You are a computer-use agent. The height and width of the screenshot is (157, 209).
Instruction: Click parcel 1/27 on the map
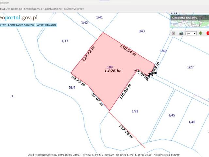(x=190, y=67)
